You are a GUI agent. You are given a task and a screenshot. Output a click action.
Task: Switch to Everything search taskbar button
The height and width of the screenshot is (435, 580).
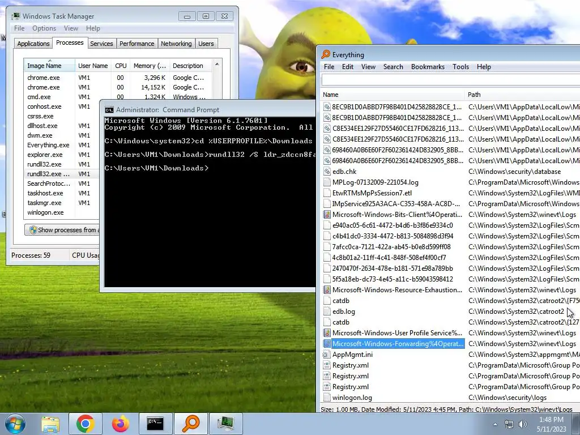tap(190, 424)
